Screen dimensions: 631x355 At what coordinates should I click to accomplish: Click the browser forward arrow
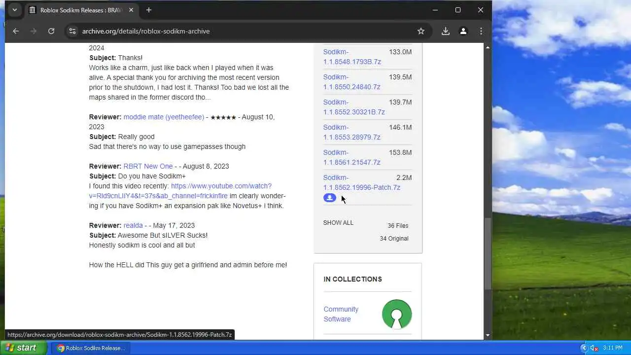[x=34, y=31]
